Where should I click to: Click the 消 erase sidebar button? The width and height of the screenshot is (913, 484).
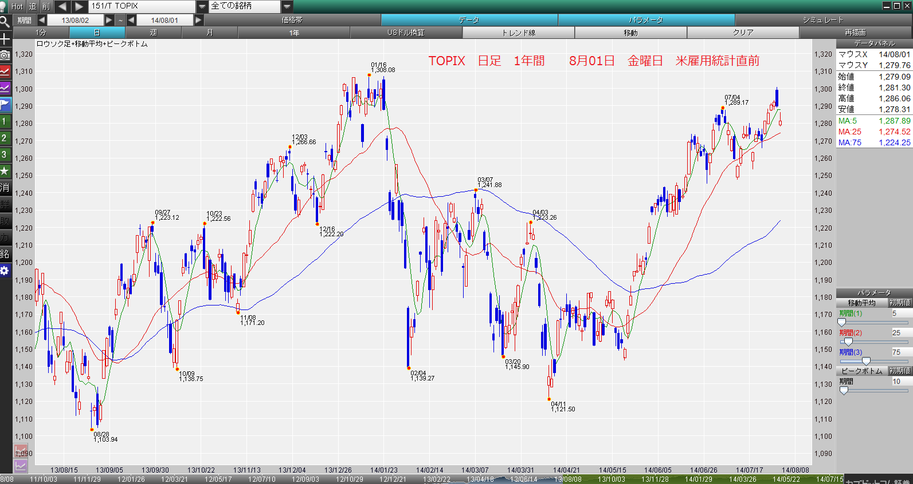click(5, 188)
